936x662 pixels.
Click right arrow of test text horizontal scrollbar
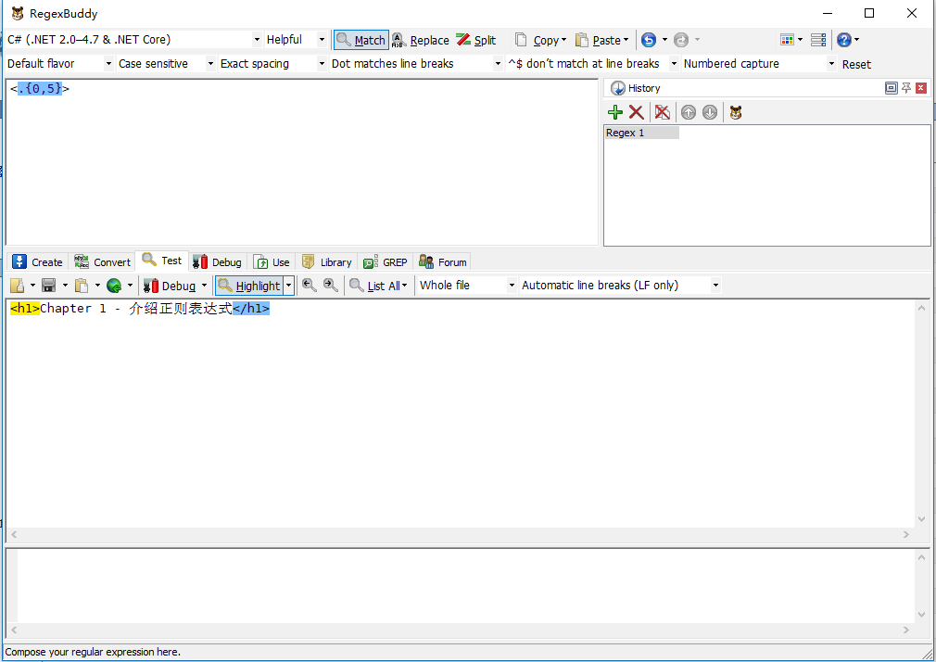[906, 534]
